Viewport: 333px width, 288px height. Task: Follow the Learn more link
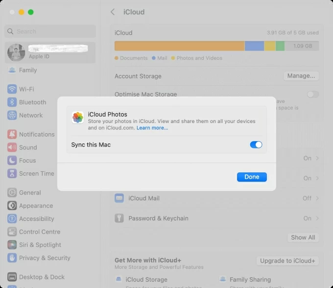point(152,128)
